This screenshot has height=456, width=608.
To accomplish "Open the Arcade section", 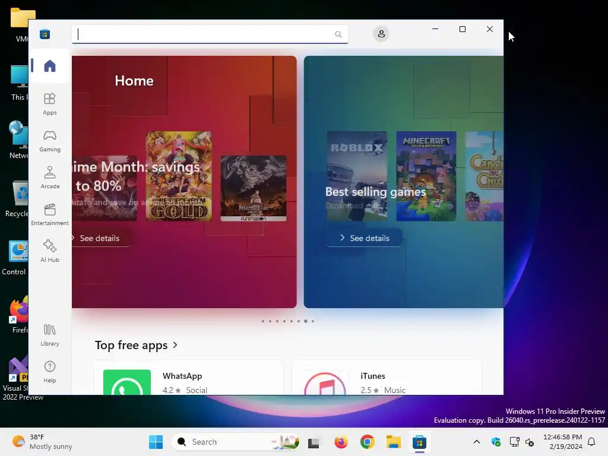I will [x=50, y=178].
